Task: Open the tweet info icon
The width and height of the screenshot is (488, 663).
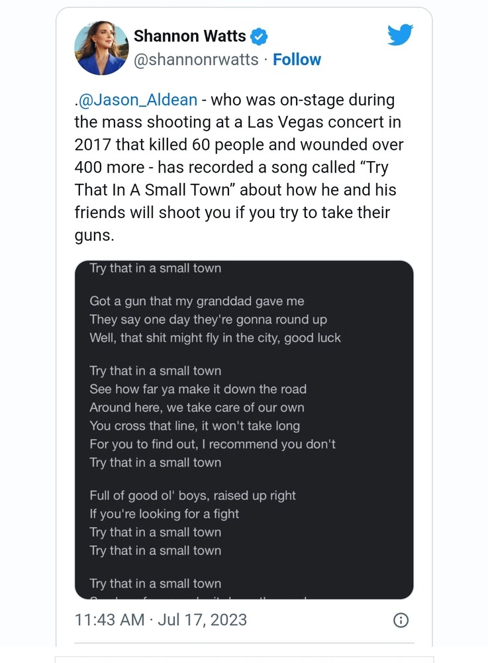Action: 401,621
